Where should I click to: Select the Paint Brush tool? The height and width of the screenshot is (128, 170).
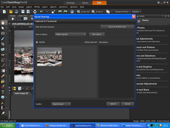point(3,65)
